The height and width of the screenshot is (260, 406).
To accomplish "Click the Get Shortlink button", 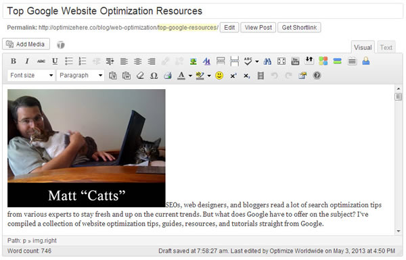I will [299, 28].
